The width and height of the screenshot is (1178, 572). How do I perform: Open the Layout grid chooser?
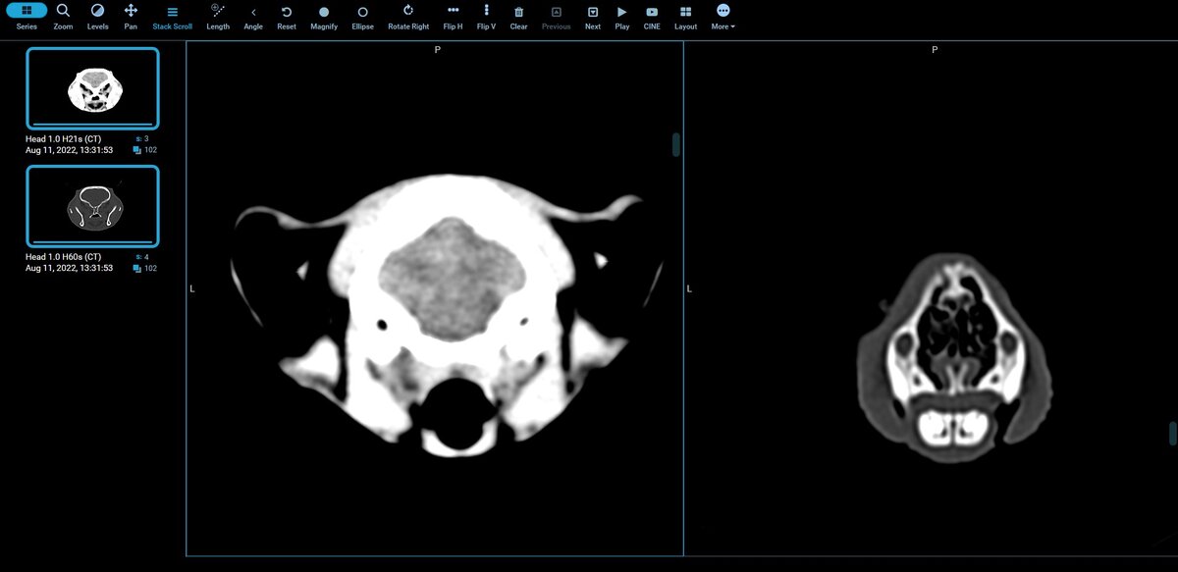[x=685, y=16]
